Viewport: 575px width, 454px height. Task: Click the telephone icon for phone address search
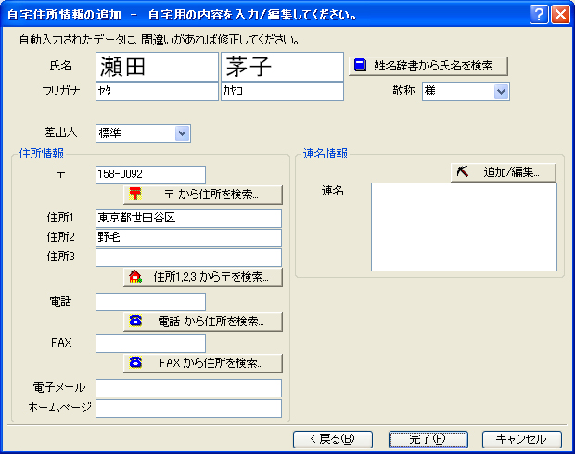pos(135,321)
